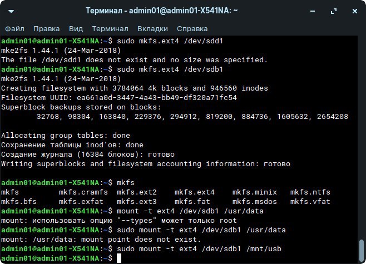This screenshot has width=366, height=264.
Task: Open the Справка menu
Action: coord(192,28)
